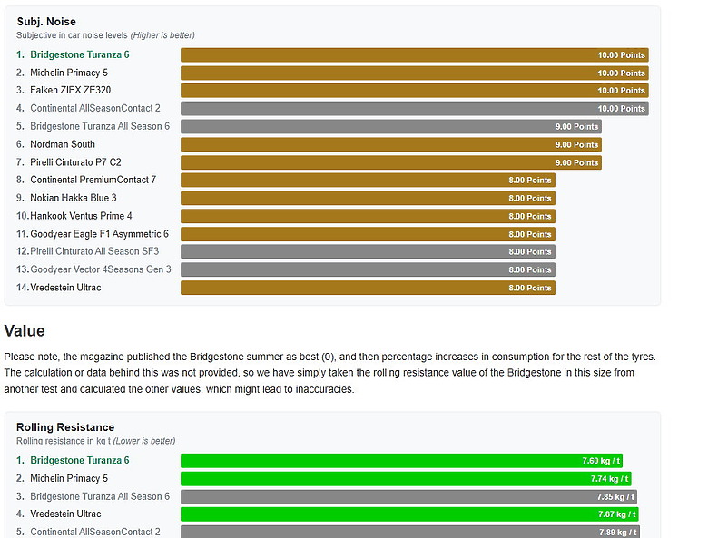Click Hankook Ventus Prime 4 points bar

(368, 216)
